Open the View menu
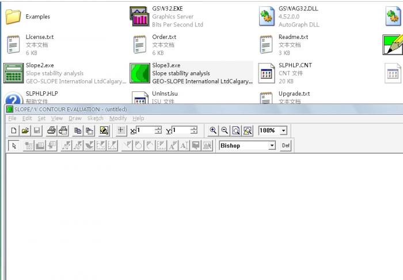Image resolution: width=403 pixels, height=280 pixels. (56, 118)
